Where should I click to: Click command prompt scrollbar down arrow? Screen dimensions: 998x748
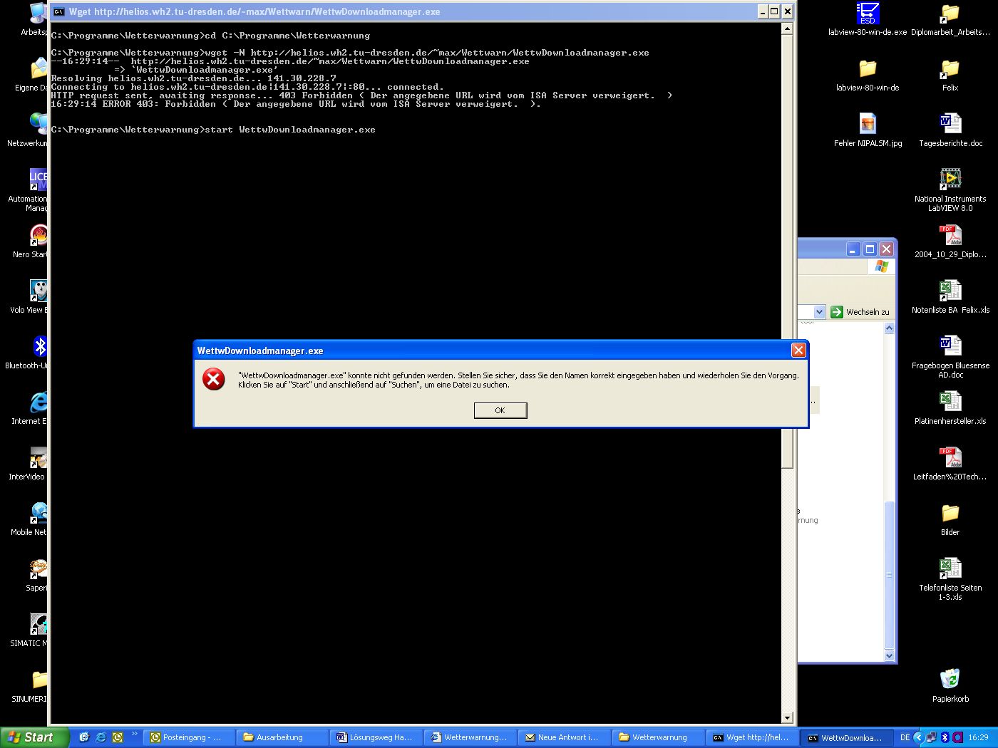point(787,718)
